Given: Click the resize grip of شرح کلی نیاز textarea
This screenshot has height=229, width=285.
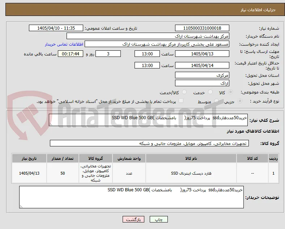Looking at the screenshot, I should click(x=51, y=124).
